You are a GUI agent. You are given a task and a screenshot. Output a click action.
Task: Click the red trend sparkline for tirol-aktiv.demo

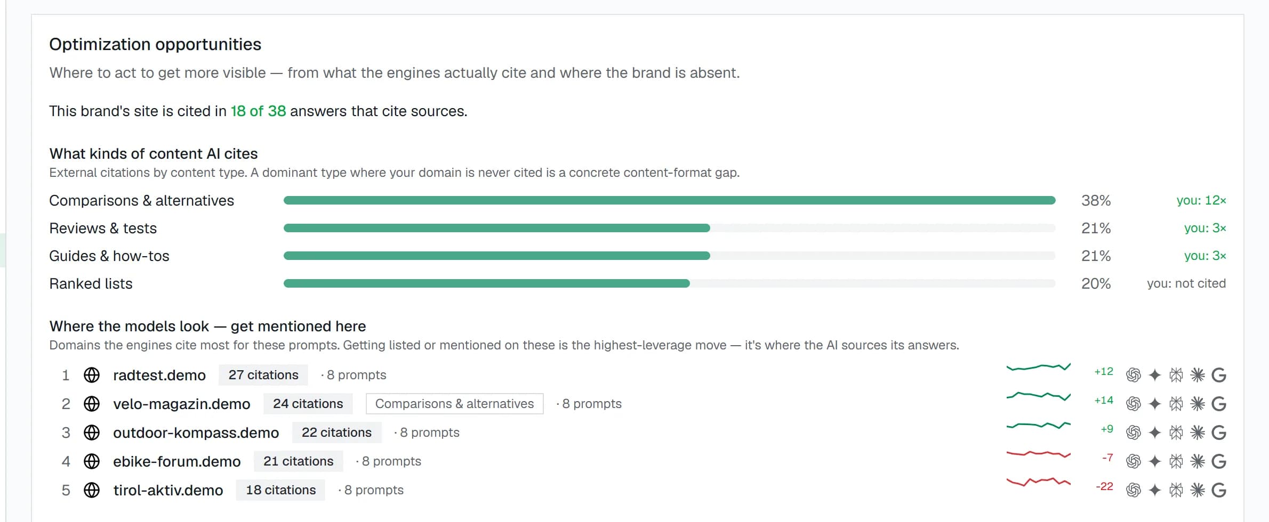point(1038,482)
